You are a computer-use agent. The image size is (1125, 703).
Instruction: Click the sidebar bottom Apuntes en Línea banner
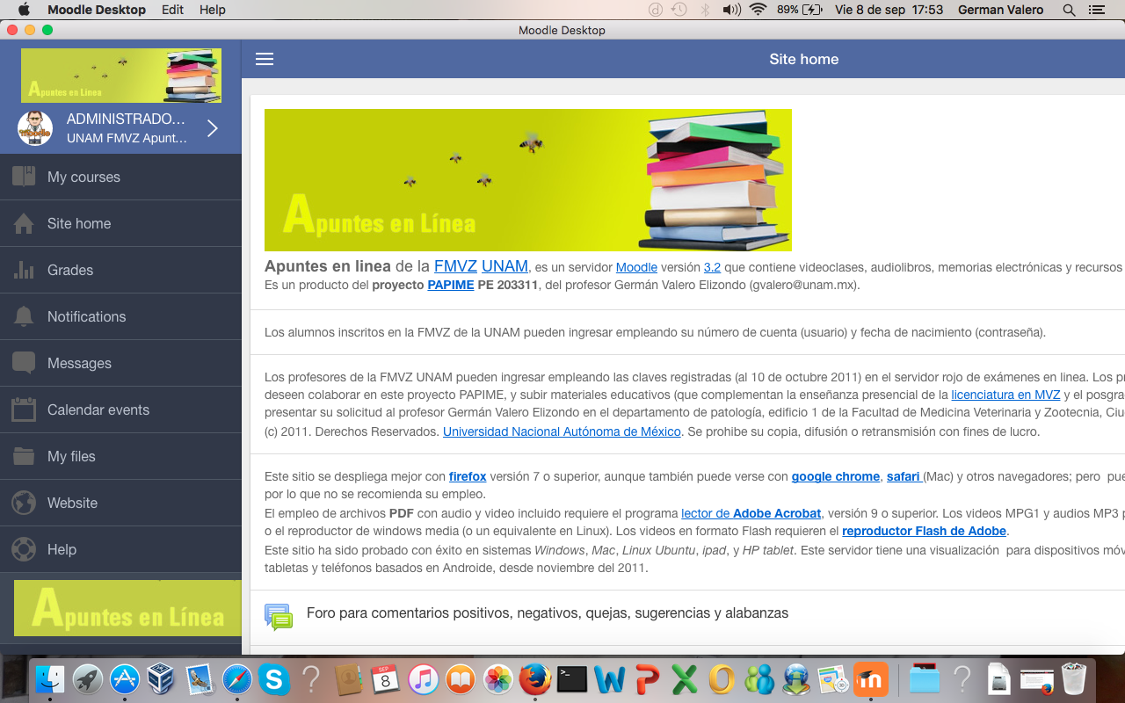point(127,607)
